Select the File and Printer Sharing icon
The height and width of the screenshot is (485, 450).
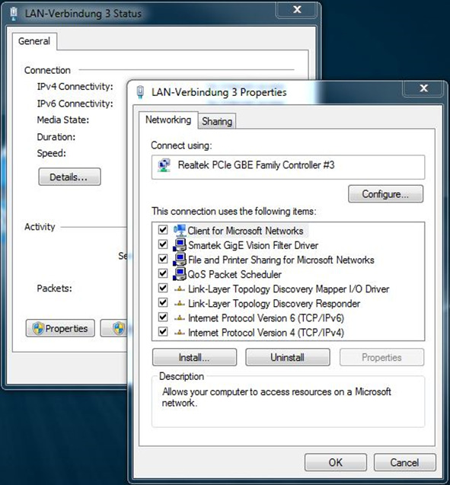180,260
